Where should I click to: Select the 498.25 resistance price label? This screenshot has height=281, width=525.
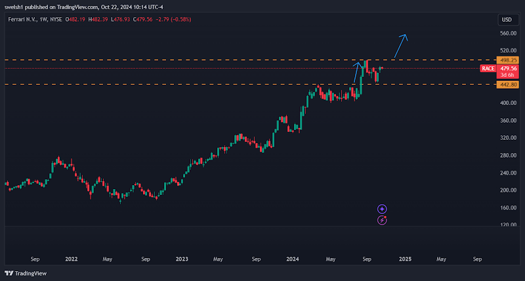tap(507, 60)
